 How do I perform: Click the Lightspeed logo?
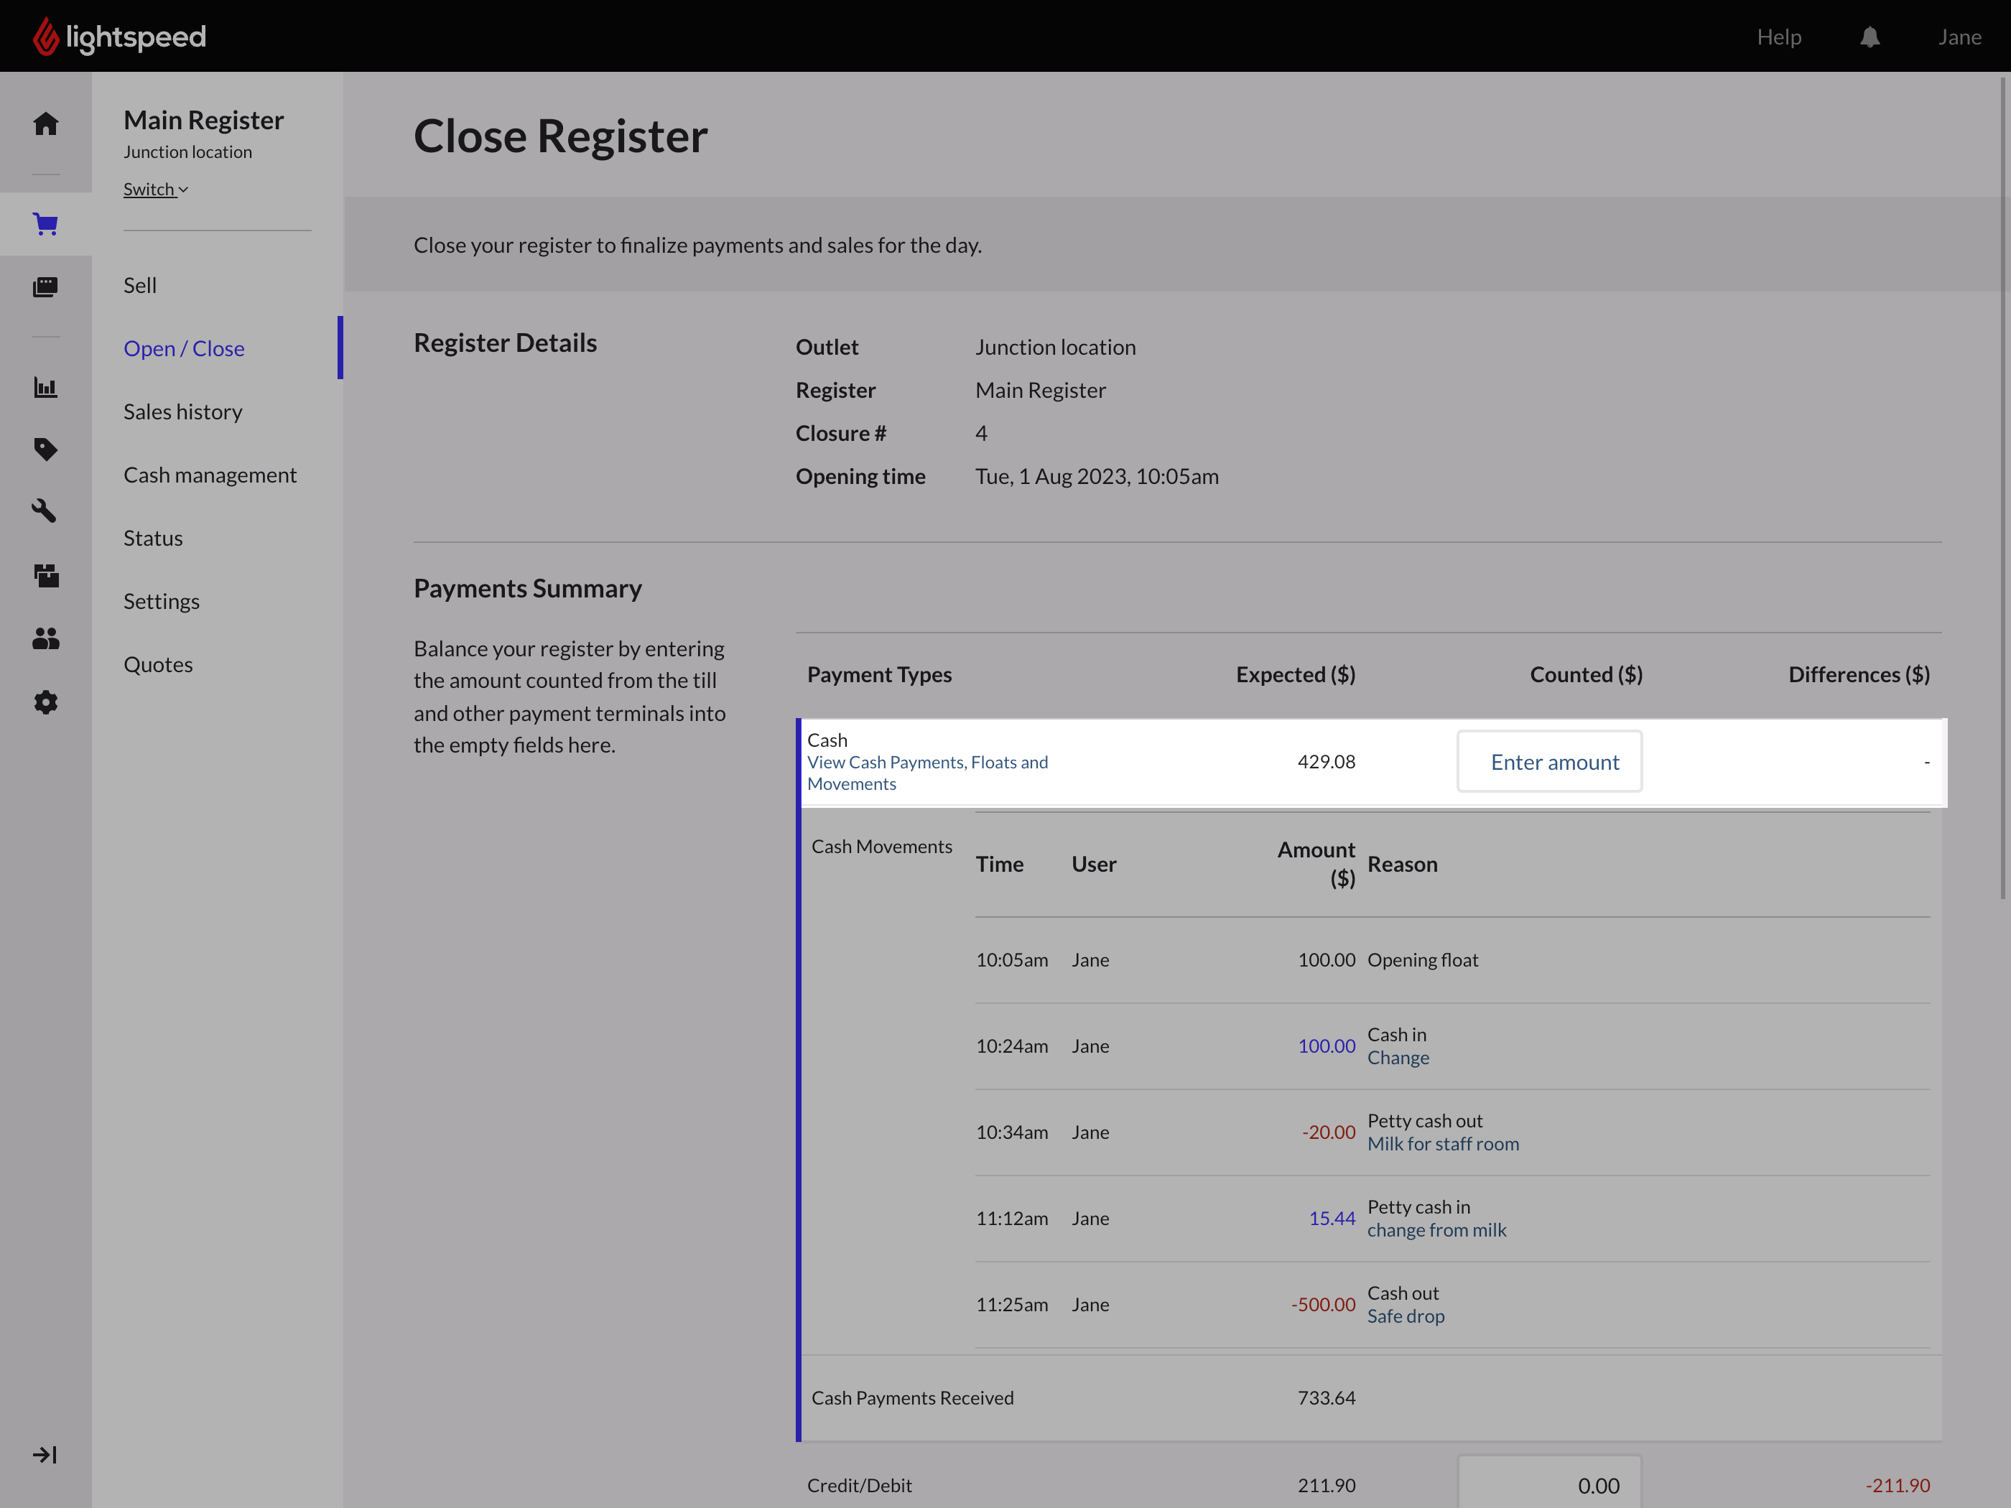[119, 37]
